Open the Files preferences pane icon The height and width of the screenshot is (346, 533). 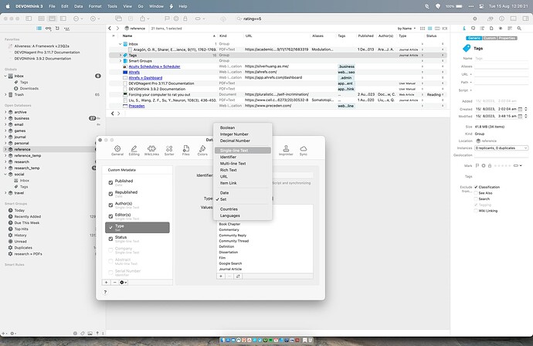(x=186, y=150)
